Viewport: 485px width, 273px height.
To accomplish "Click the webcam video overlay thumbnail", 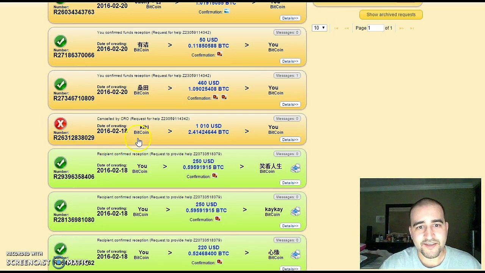I will point(421,223).
